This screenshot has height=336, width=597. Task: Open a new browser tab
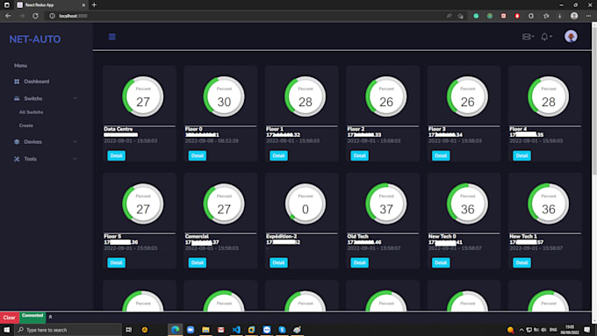(x=94, y=5)
